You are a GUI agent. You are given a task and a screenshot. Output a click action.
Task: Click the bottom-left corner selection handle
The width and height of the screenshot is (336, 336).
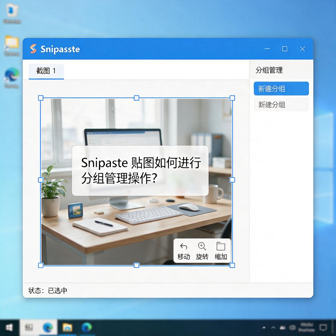tap(41, 265)
